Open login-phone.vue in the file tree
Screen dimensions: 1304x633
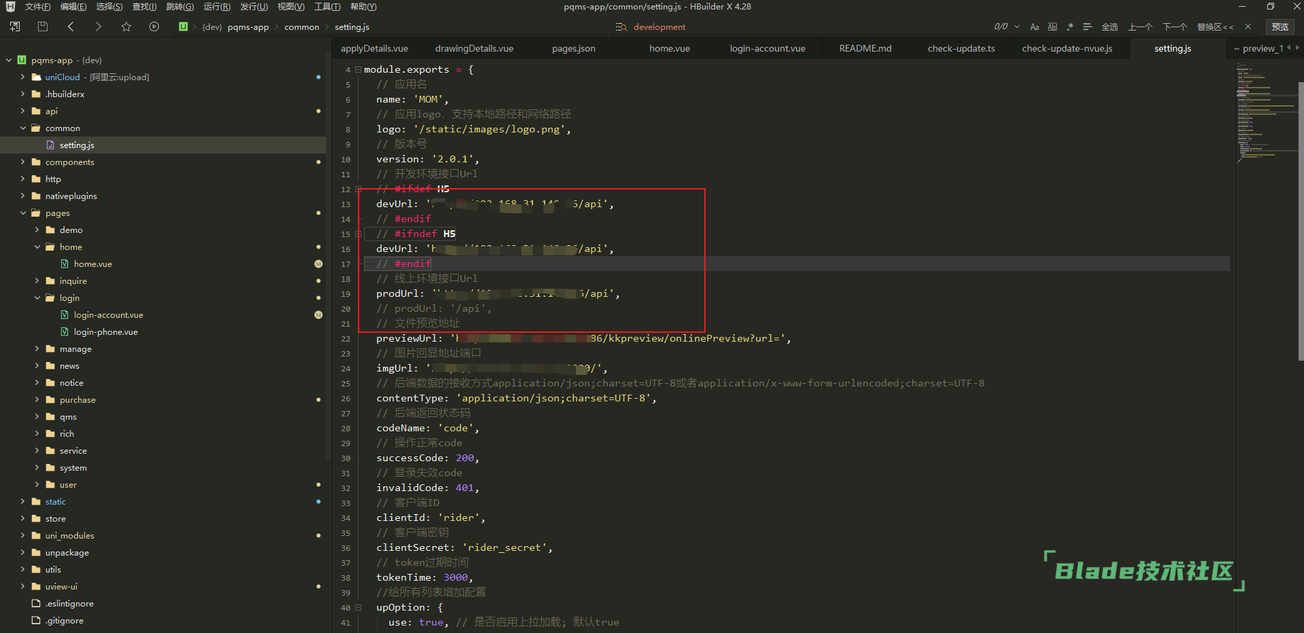[x=105, y=332]
